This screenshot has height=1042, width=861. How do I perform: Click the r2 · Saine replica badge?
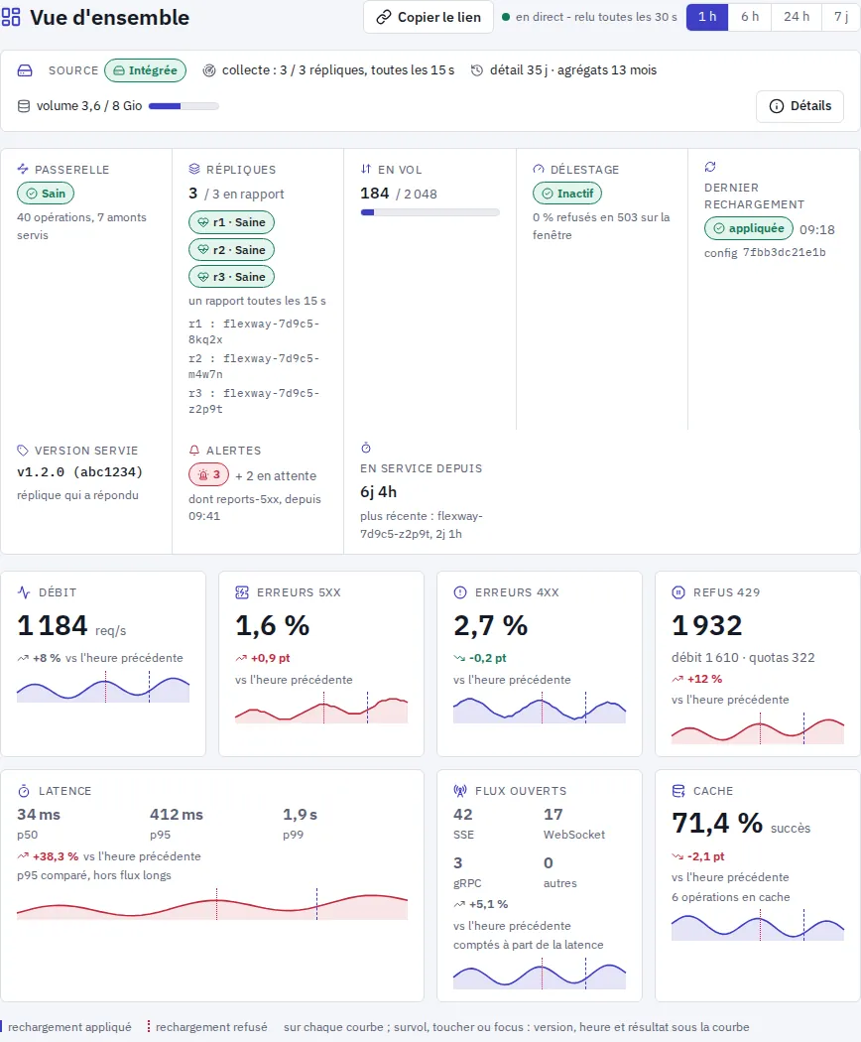(x=231, y=250)
